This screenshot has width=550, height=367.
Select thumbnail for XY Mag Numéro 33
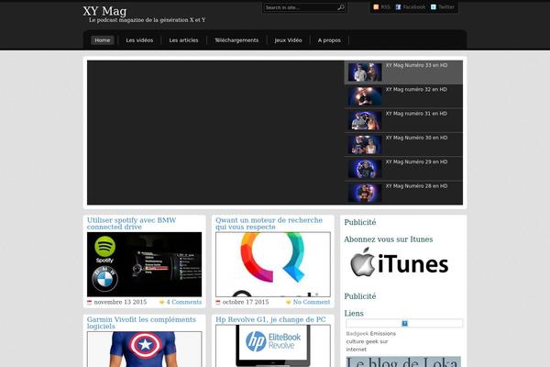click(365, 72)
